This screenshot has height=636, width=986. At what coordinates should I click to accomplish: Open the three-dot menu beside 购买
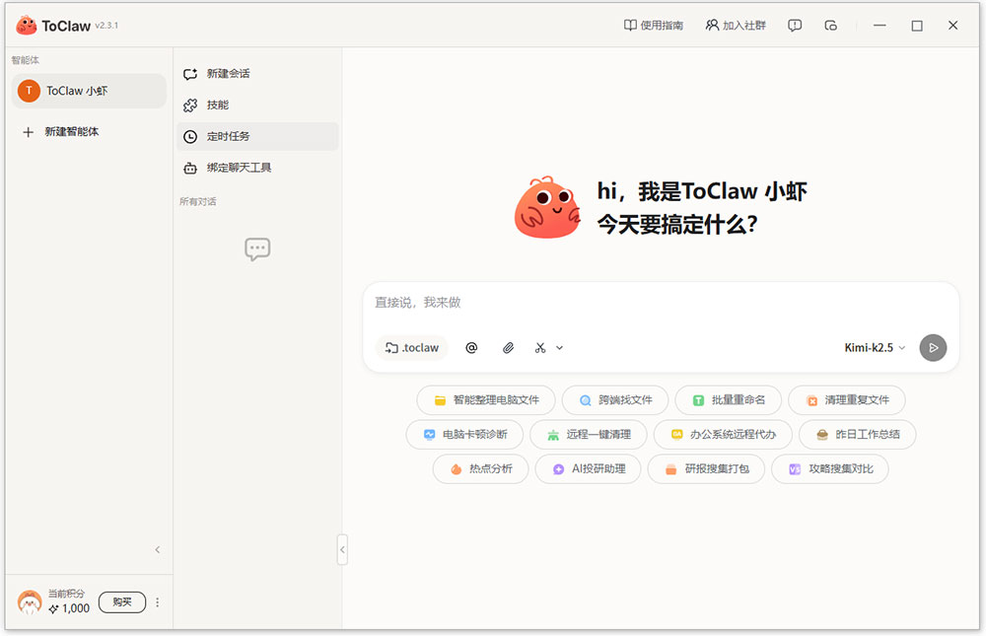point(157,602)
